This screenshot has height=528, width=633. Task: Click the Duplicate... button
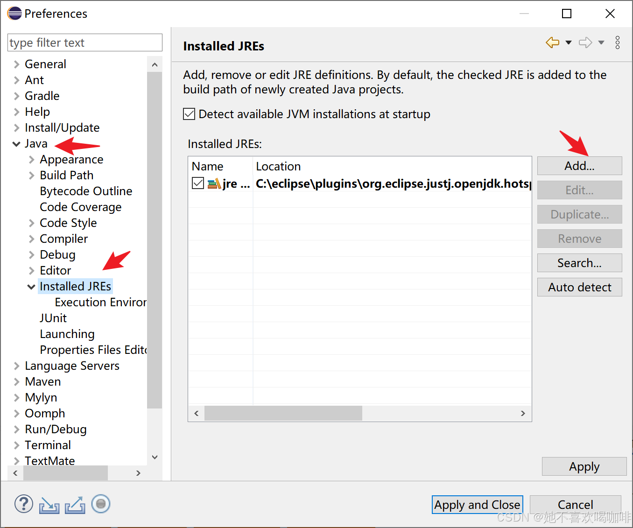tap(579, 214)
